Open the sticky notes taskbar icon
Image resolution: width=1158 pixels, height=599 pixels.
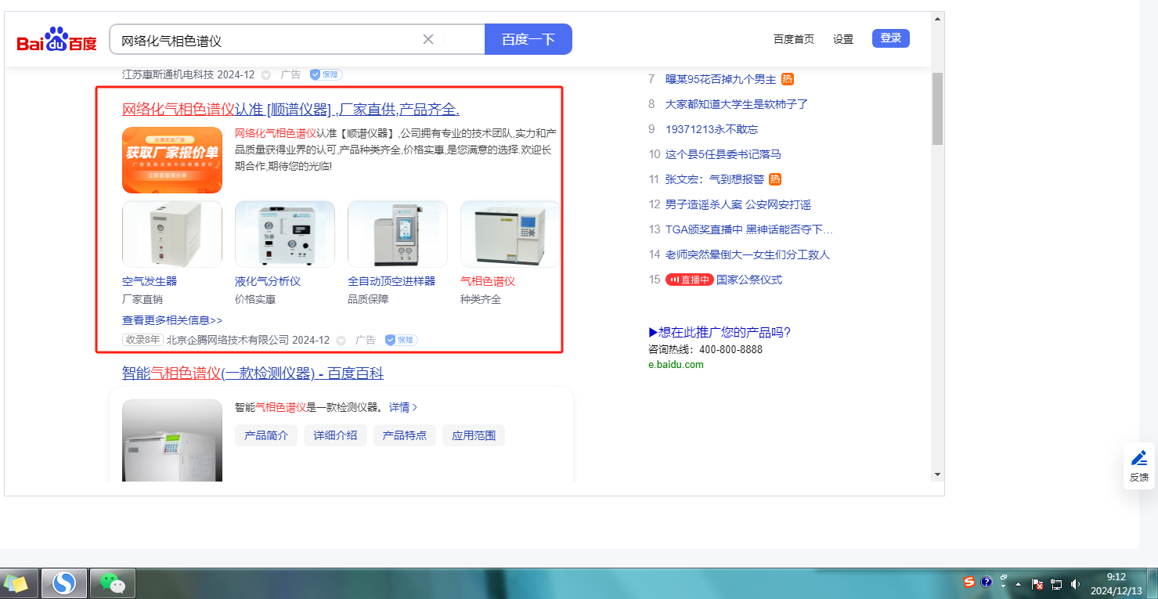point(16,583)
